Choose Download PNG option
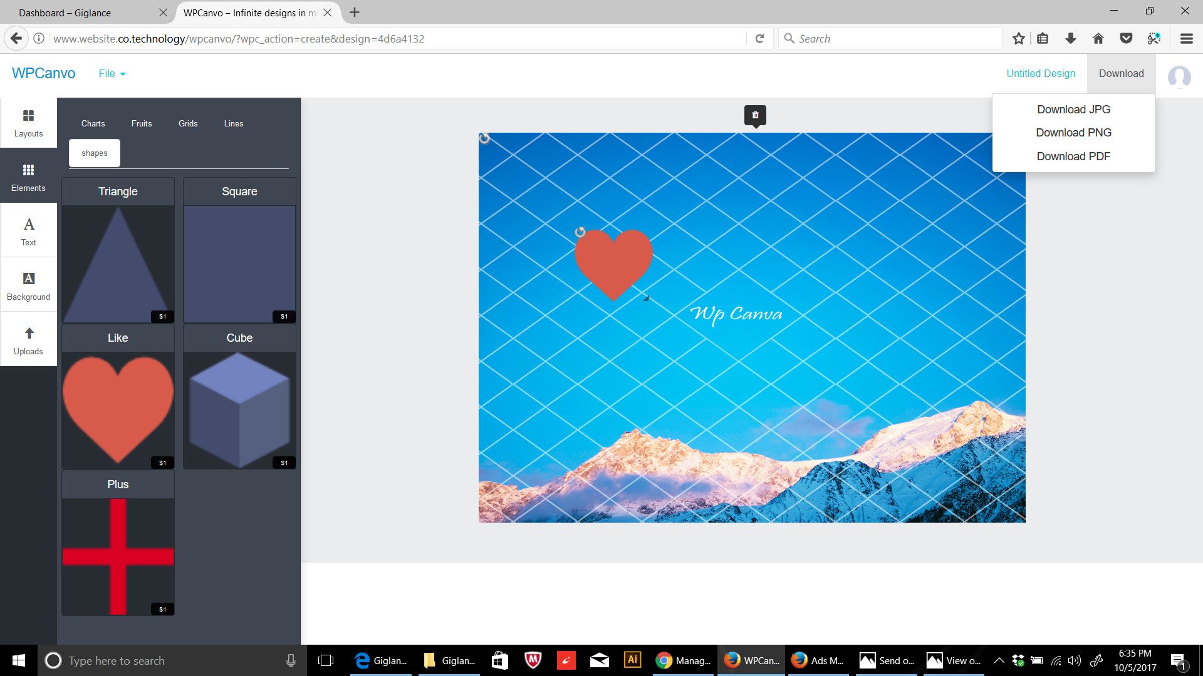 click(1073, 133)
